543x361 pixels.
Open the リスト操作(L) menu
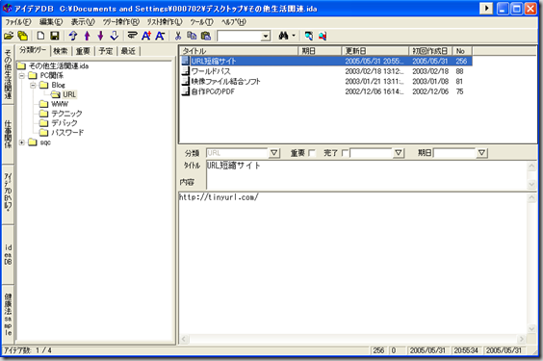coord(165,22)
